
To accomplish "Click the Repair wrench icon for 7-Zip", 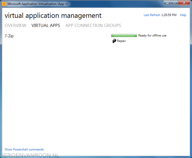I will point(114,41).
